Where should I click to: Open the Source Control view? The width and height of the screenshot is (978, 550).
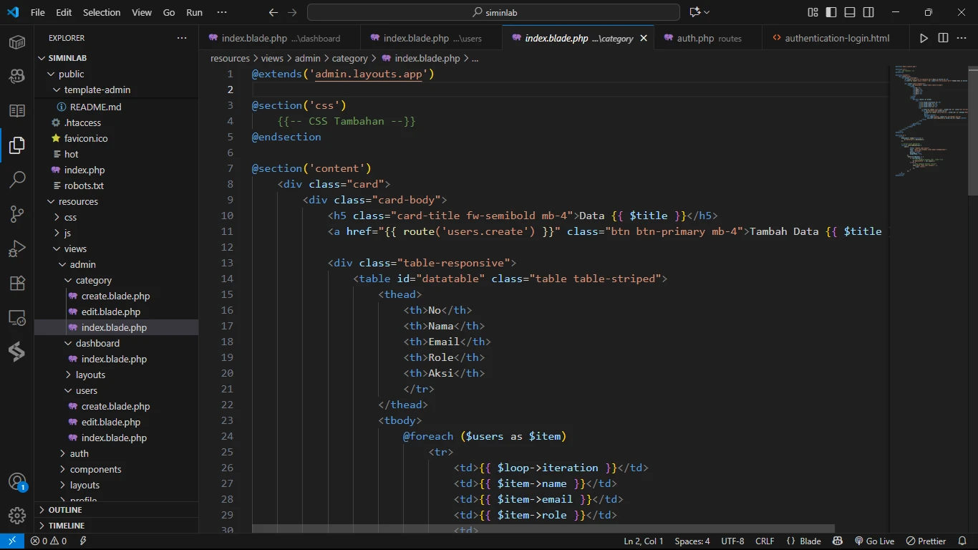[x=17, y=213]
